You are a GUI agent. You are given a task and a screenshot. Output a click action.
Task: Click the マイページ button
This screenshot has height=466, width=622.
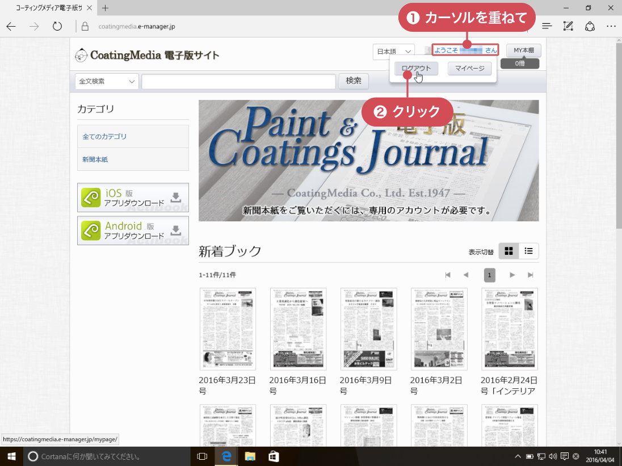tap(469, 69)
